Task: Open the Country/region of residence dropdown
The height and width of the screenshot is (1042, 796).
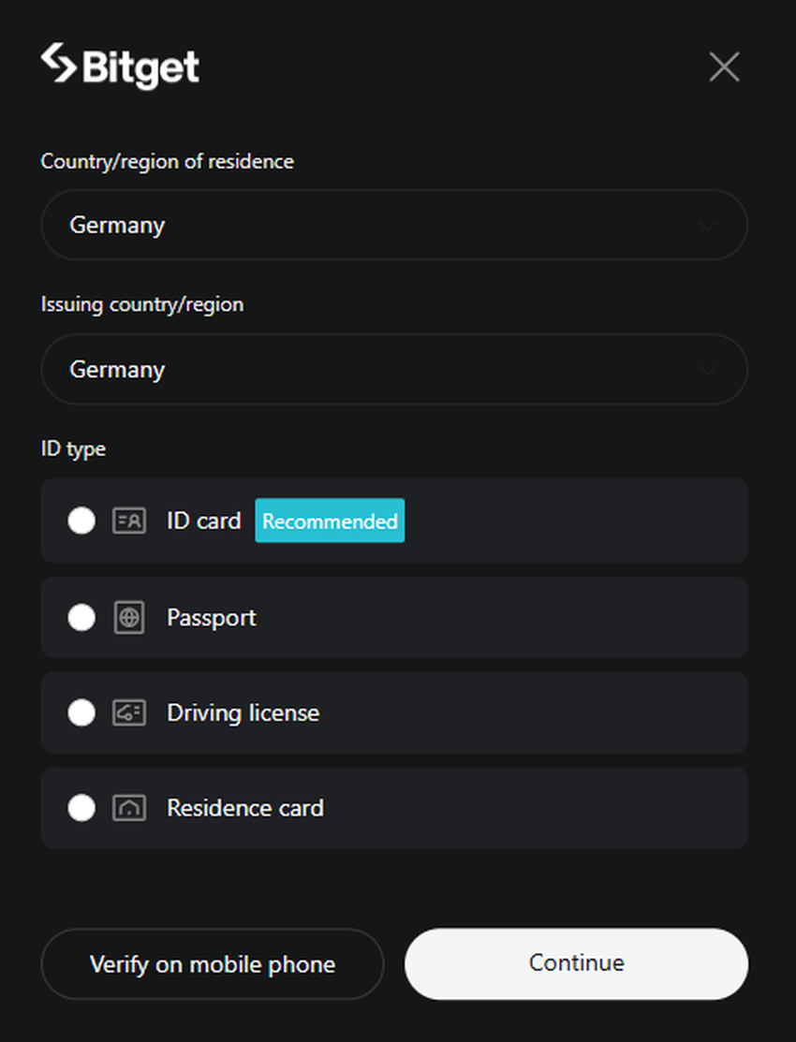Action: click(x=393, y=226)
